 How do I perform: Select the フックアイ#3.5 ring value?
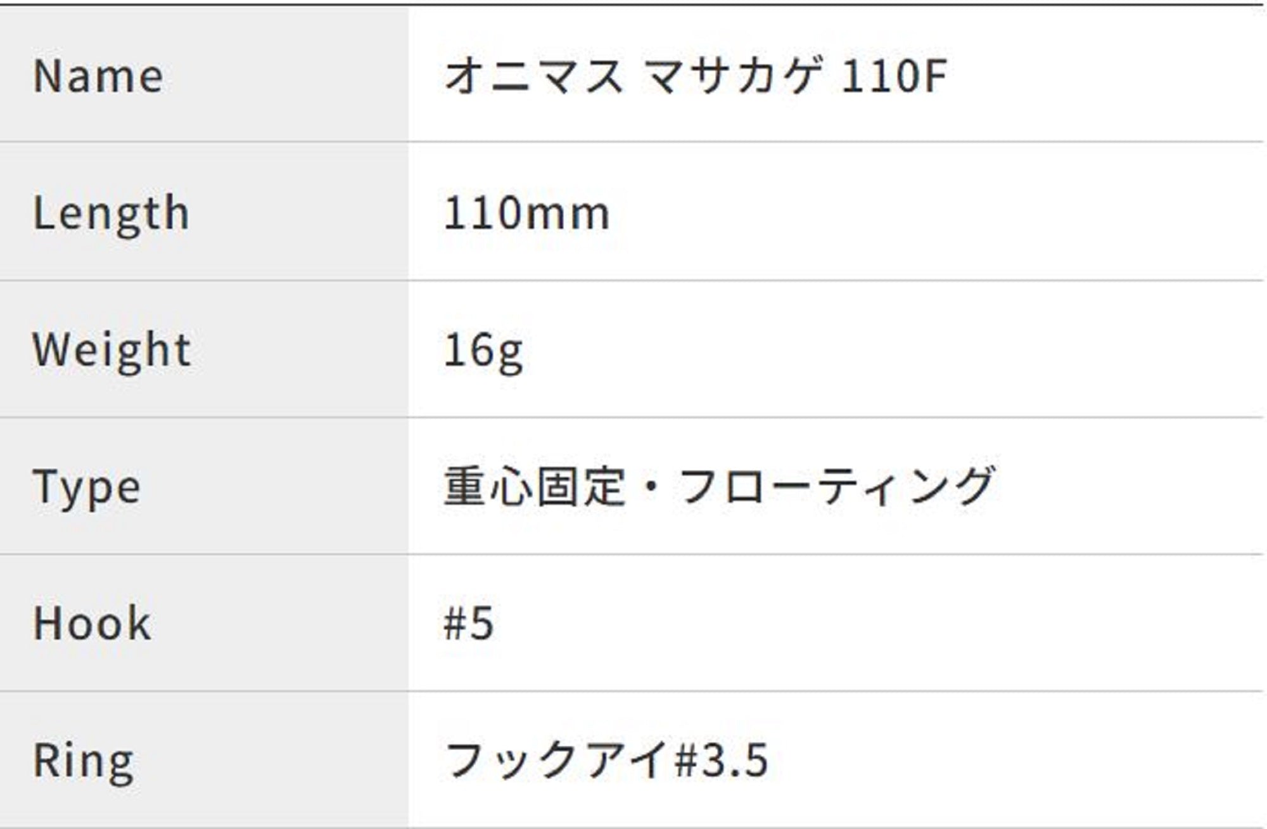click(606, 760)
